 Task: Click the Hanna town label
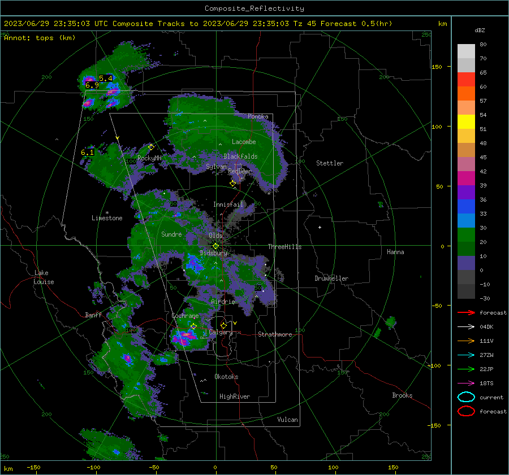tap(395, 252)
